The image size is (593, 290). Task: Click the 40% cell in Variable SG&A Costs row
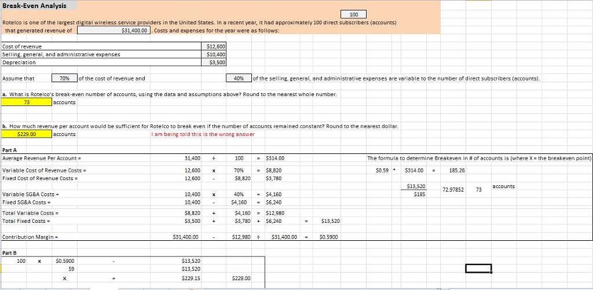(239, 194)
